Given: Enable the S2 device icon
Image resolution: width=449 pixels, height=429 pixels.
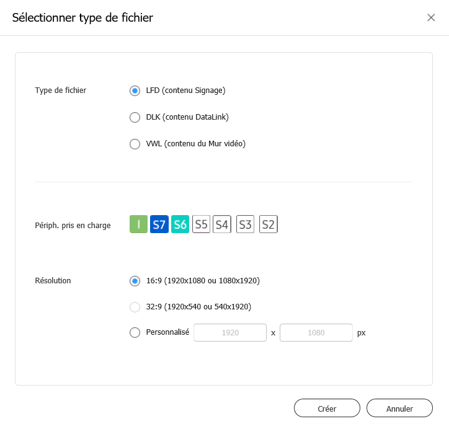Looking at the screenshot, I should 268,224.
